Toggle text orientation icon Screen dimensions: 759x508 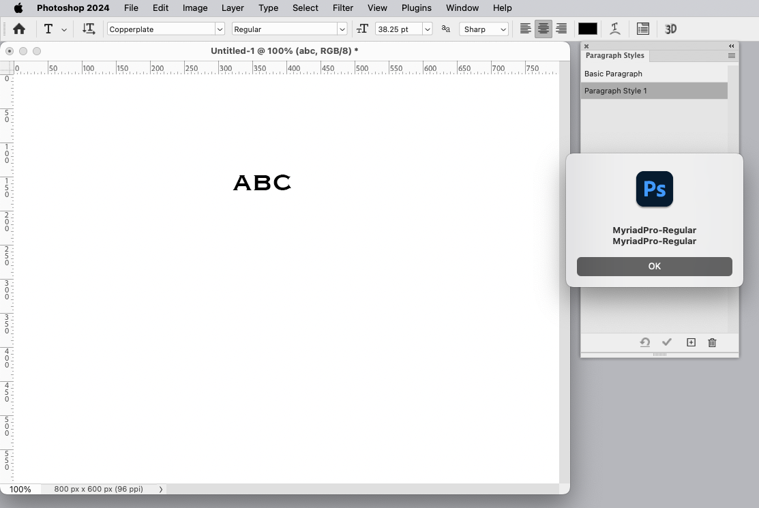(89, 29)
